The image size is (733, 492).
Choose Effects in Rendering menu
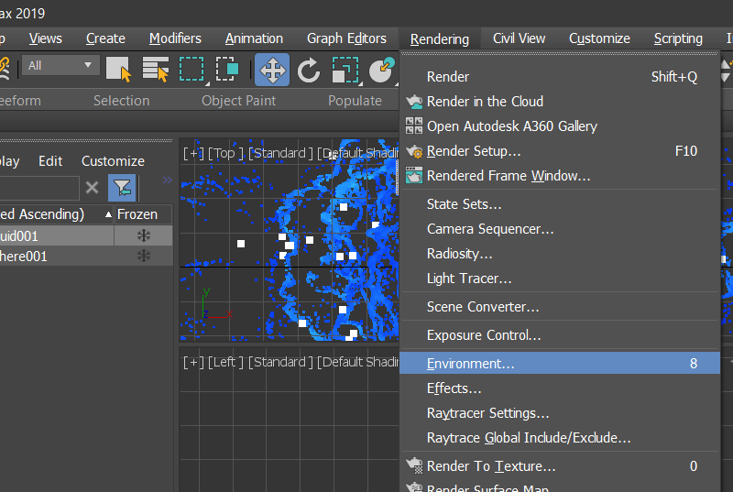tap(560, 388)
